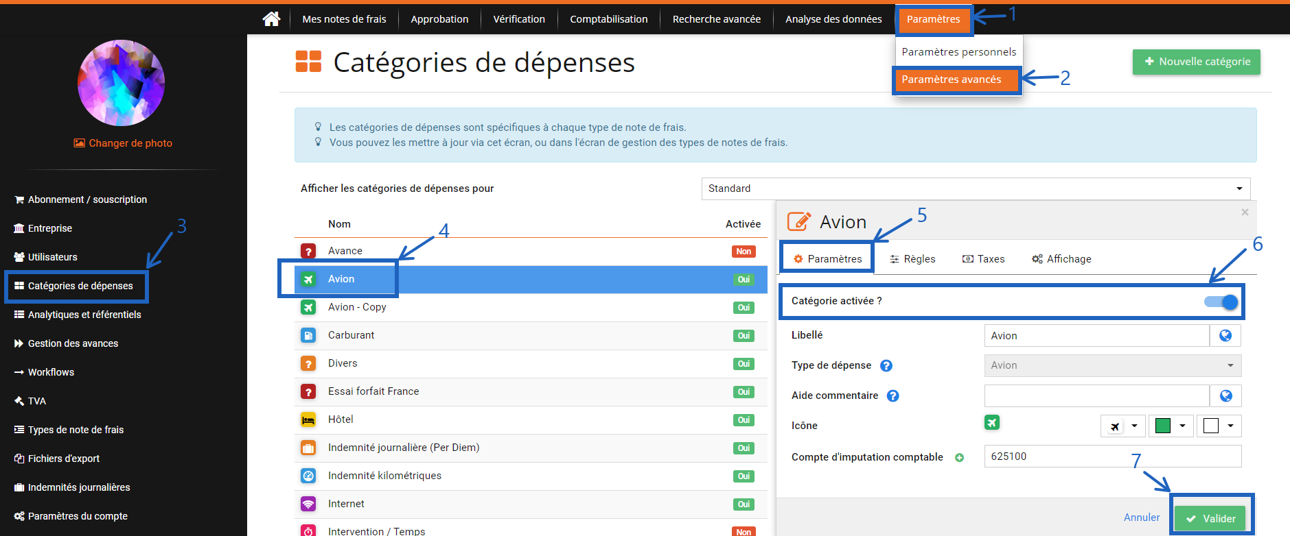Click the Oui badge for Essai forfait France
The width and height of the screenshot is (1290, 536).
[x=744, y=392]
